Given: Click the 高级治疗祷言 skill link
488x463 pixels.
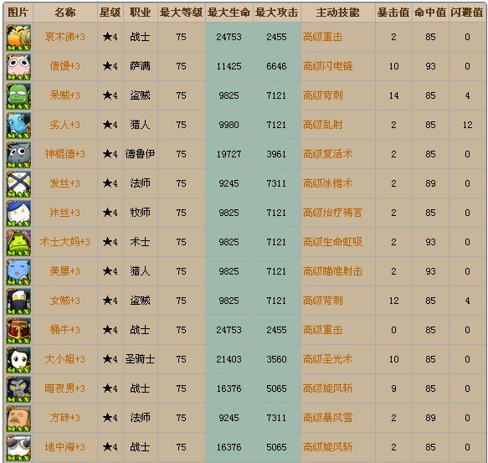Looking at the screenshot, I should click(332, 213).
